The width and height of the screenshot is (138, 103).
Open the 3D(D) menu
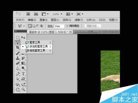point(102,20)
